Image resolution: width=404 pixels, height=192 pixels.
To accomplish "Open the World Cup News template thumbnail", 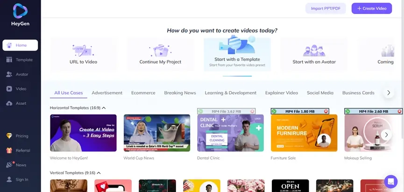I will tap(157, 133).
